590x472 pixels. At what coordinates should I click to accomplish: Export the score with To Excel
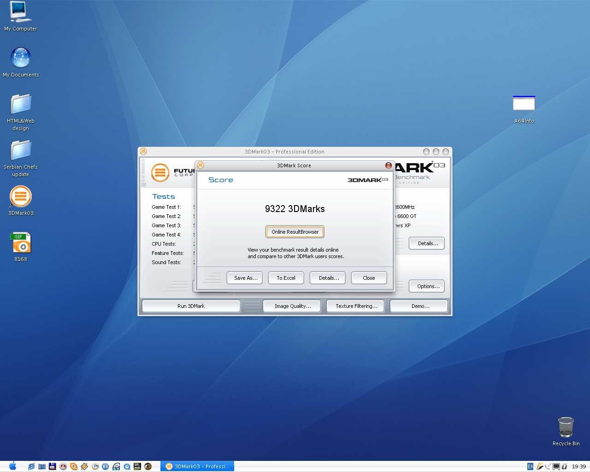coord(286,278)
